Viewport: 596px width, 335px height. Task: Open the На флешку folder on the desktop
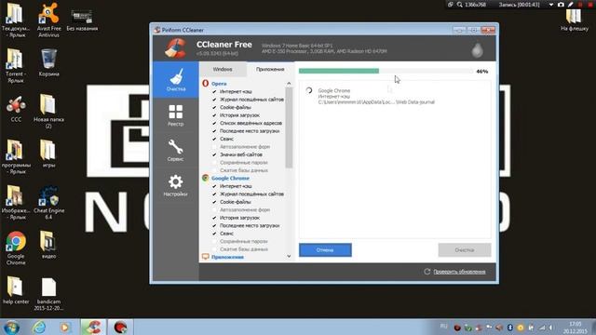[575, 20]
